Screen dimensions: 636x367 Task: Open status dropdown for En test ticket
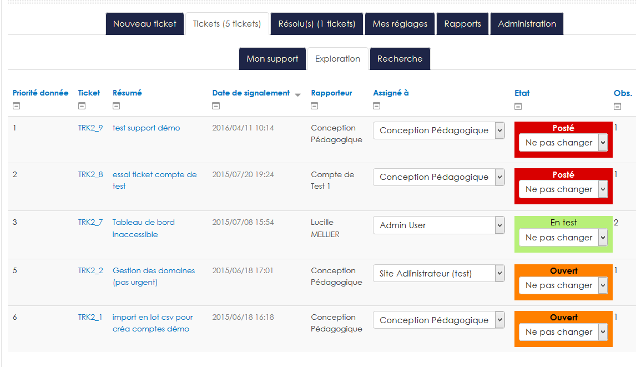coord(563,238)
